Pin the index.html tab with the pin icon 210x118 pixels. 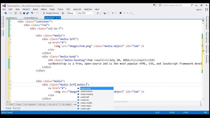pos(56,18)
